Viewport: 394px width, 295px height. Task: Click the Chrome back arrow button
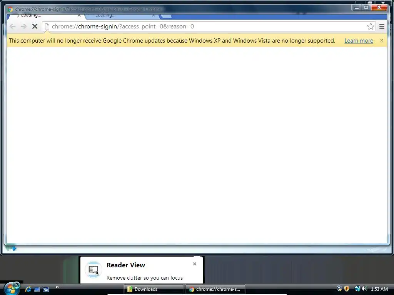[12, 27]
